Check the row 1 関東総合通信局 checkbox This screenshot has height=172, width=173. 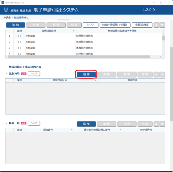[x=19, y=36]
